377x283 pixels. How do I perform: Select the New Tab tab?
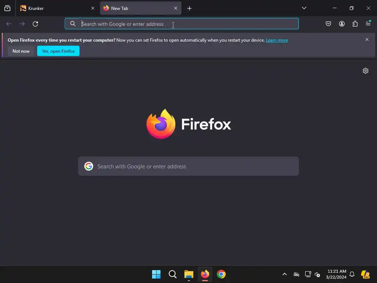[141, 8]
